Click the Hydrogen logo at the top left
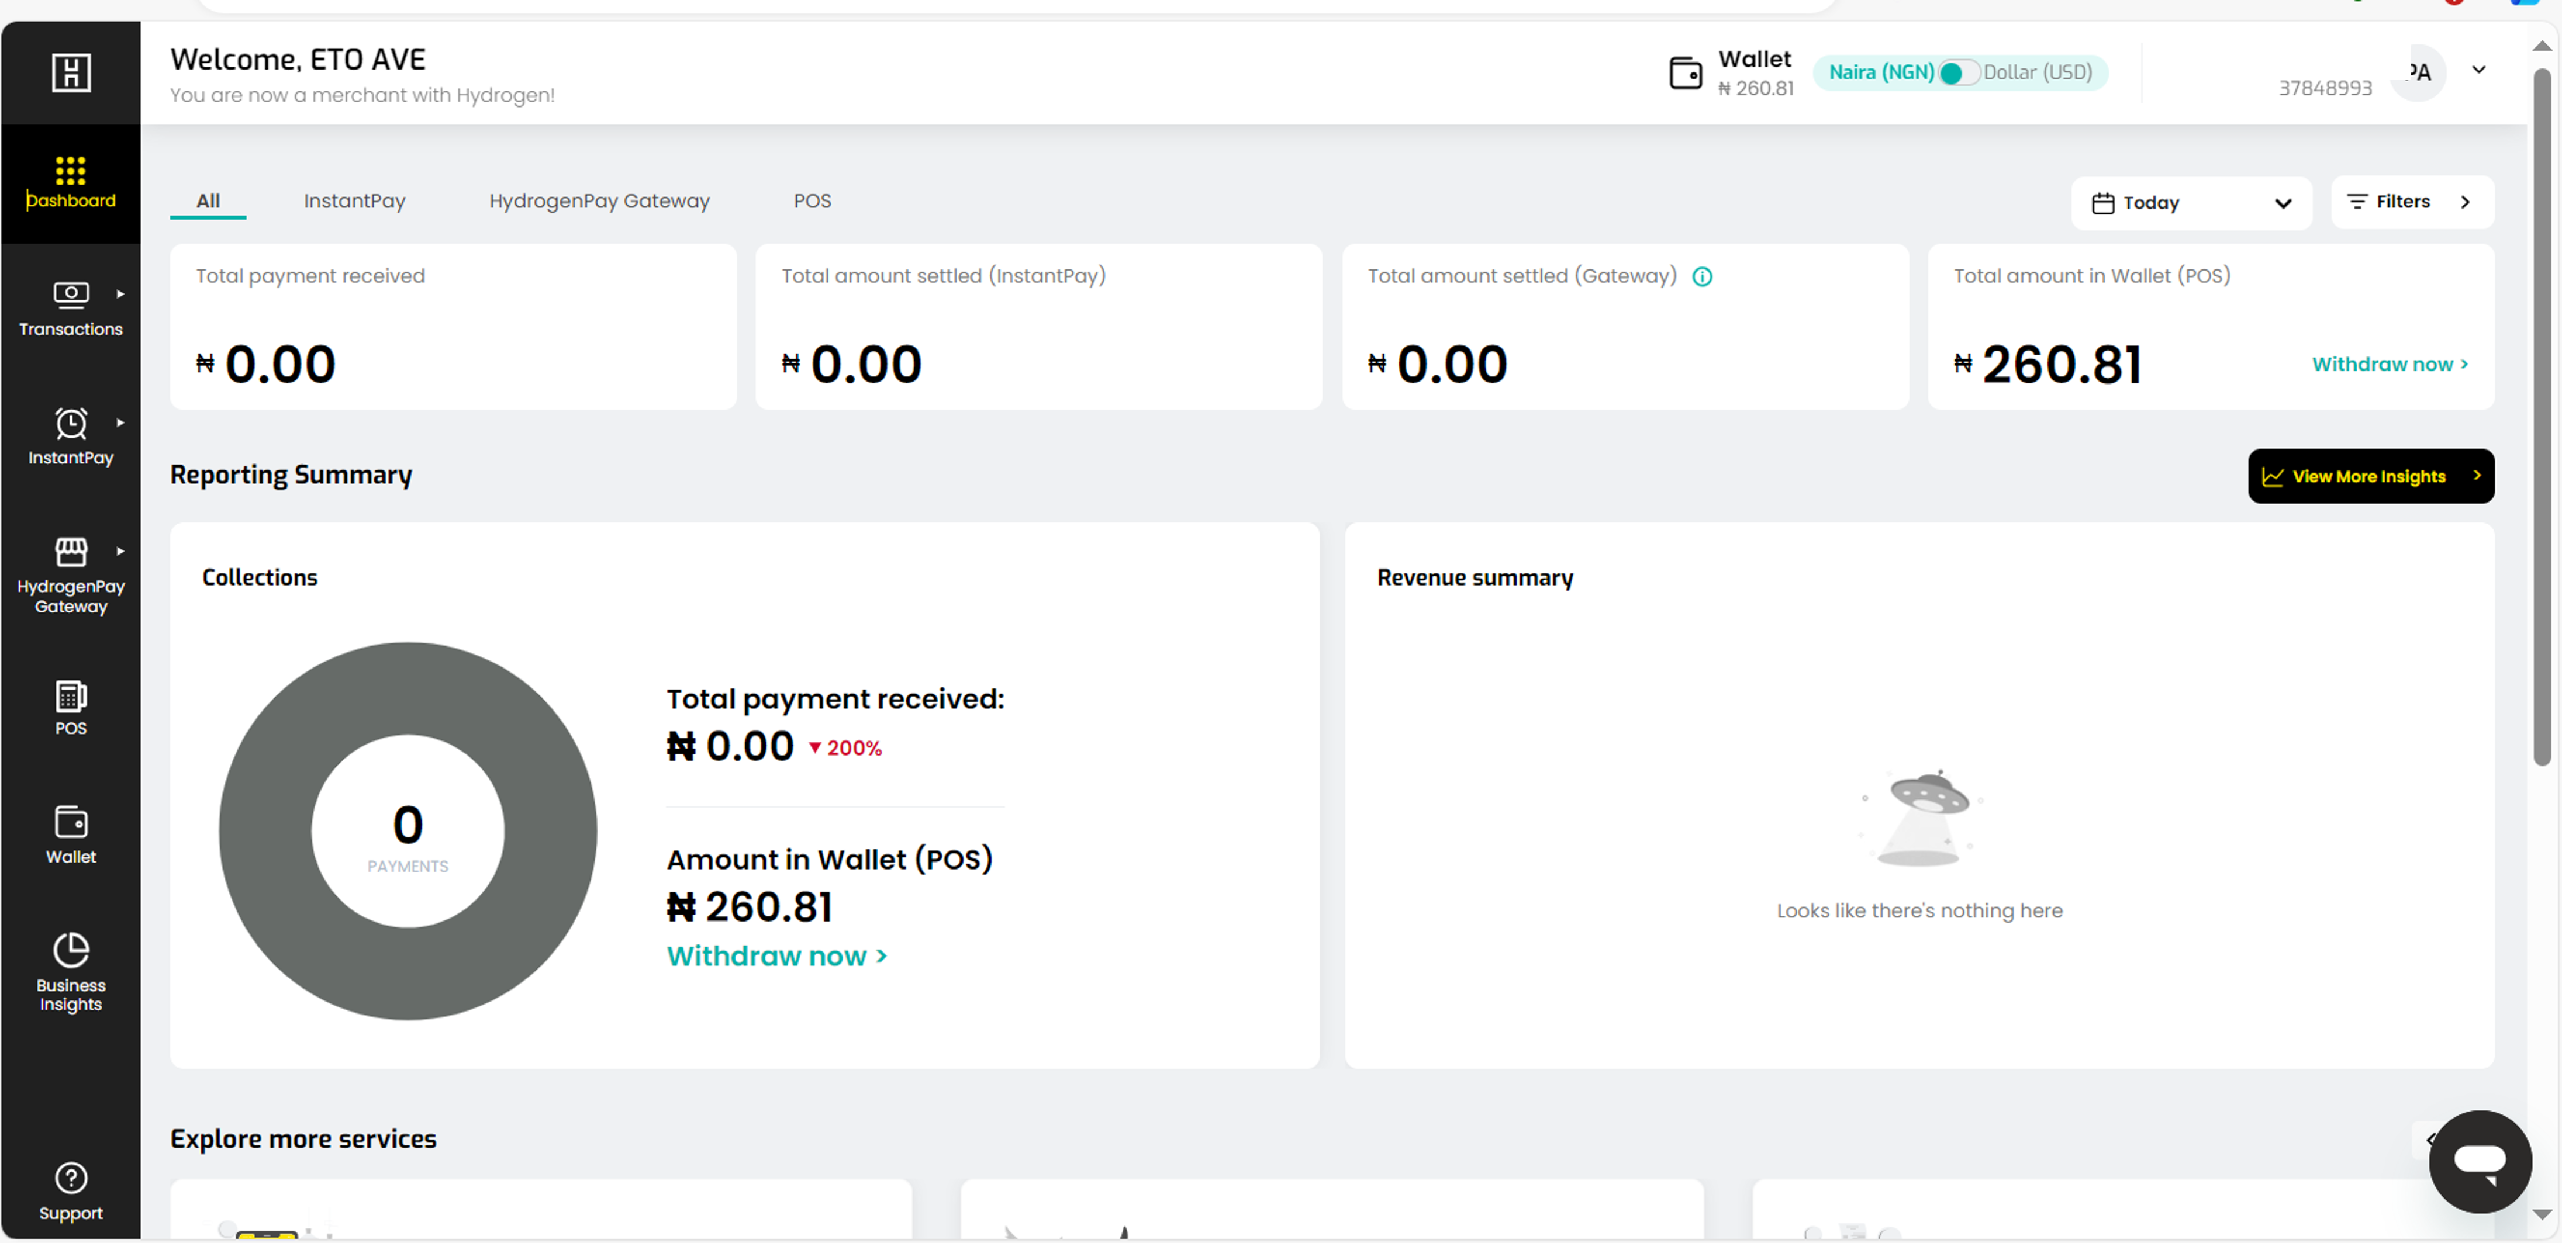Screen dimensions: 2562x1243 [x=71, y=72]
